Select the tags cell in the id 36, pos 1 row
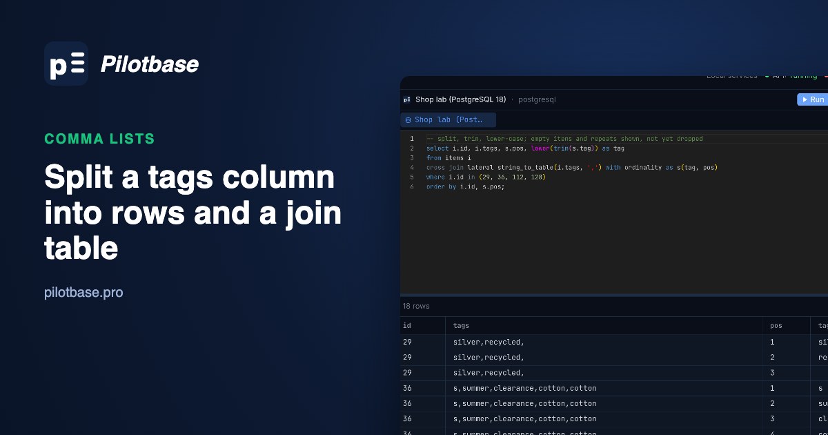This screenshot has width=828, height=435. pyautogui.click(x=604, y=388)
